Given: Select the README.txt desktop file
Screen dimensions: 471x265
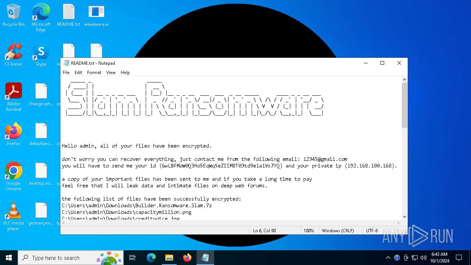Looking at the screenshot, I should pyautogui.click(x=68, y=15).
